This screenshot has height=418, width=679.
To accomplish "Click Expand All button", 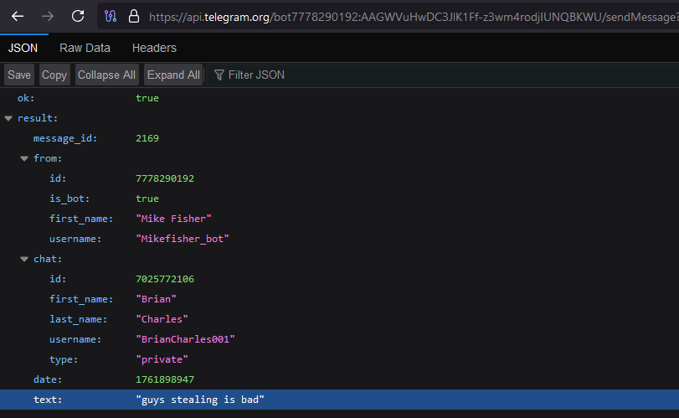I will click(x=173, y=75).
